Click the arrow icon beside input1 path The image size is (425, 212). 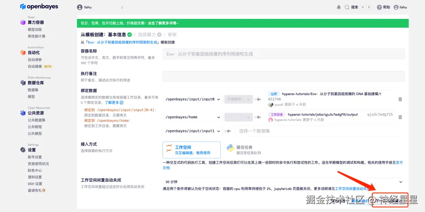pos(228,131)
